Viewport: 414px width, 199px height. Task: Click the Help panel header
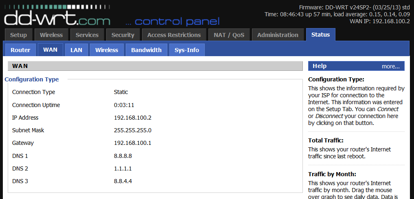click(356, 66)
